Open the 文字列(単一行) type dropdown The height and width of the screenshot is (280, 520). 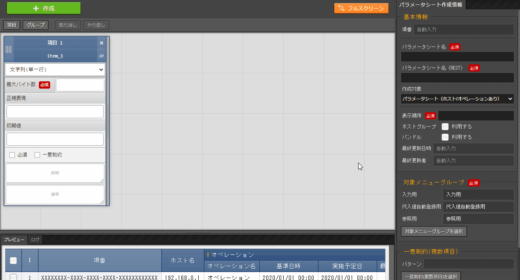[55, 70]
